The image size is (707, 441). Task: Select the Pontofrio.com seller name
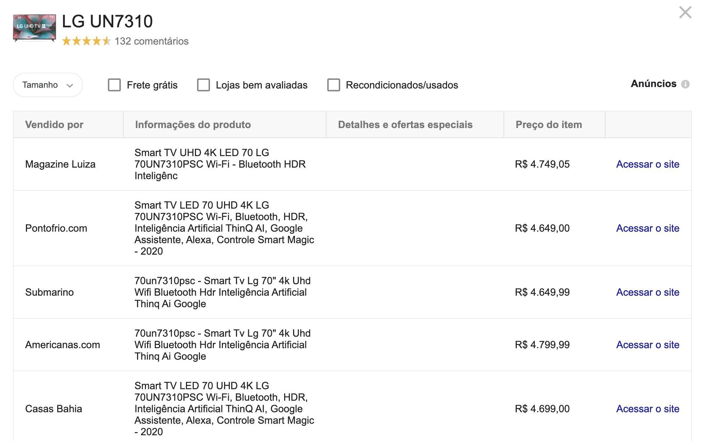tap(56, 228)
